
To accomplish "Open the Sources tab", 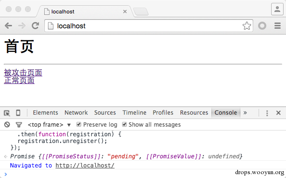I will coord(105,113).
